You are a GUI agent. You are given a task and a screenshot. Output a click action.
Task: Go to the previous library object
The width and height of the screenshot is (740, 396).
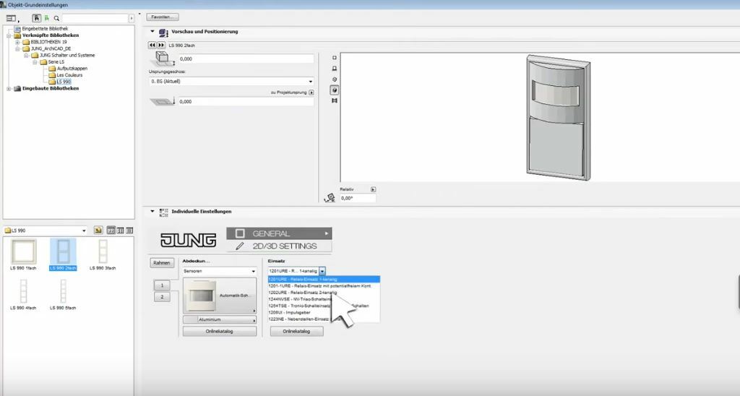point(152,46)
